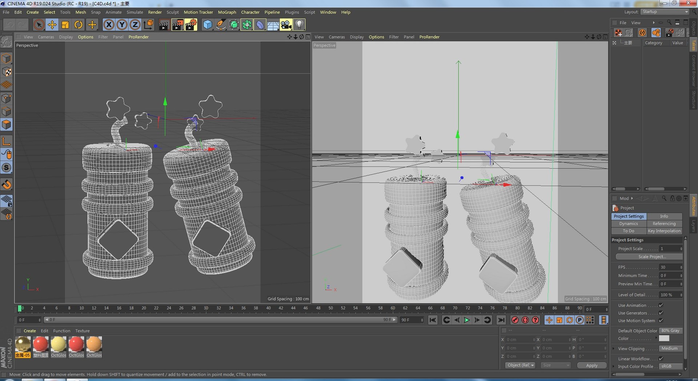698x381 pixels.
Task: Open the MoGraph Cloner green array icon
Action: pyautogui.click(x=247, y=25)
